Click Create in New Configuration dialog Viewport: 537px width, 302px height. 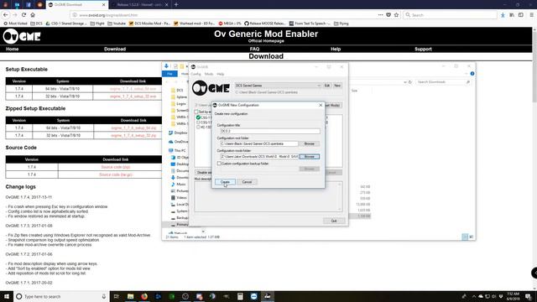pyautogui.click(x=225, y=182)
